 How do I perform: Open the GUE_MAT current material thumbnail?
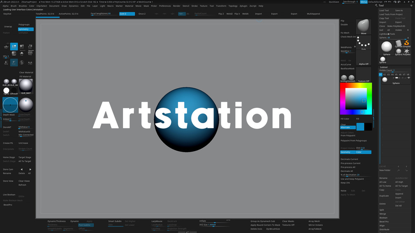pyautogui.click(x=26, y=86)
